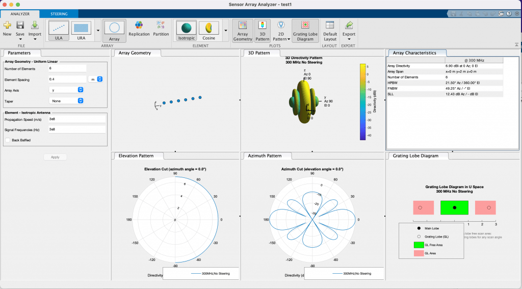The image size is (522, 289).
Task: Select the ULA array type
Action: (x=59, y=31)
